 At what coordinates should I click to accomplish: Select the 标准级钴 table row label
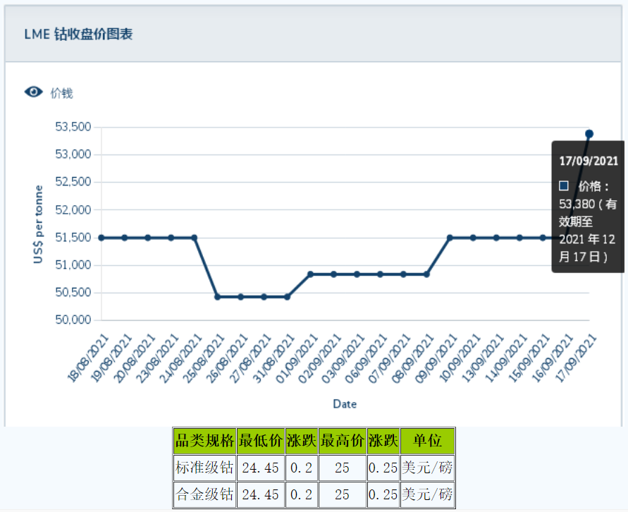tap(204, 468)
